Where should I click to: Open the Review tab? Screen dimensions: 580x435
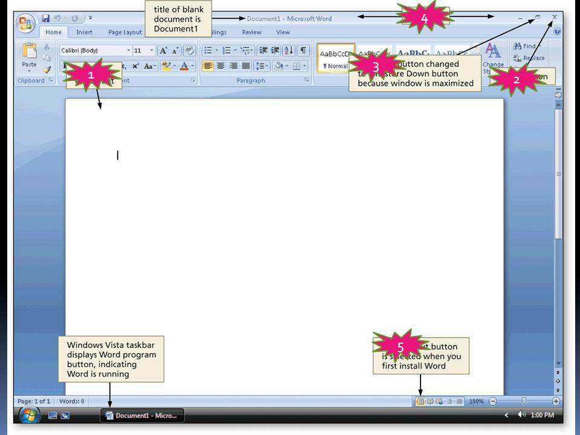(x=251, y=32)
